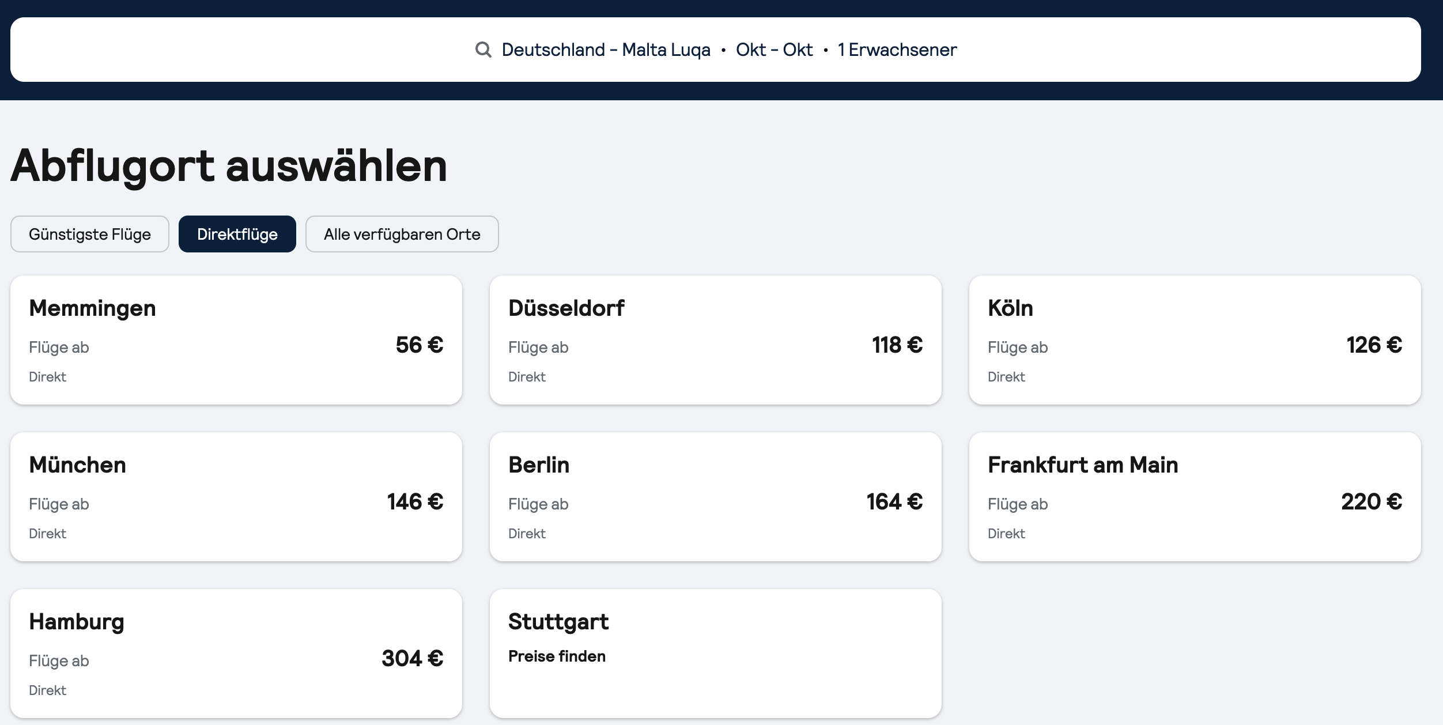Click the magnifying glass search icon
The width and height of the screenshot is (1443, 725).
(483, 50)
